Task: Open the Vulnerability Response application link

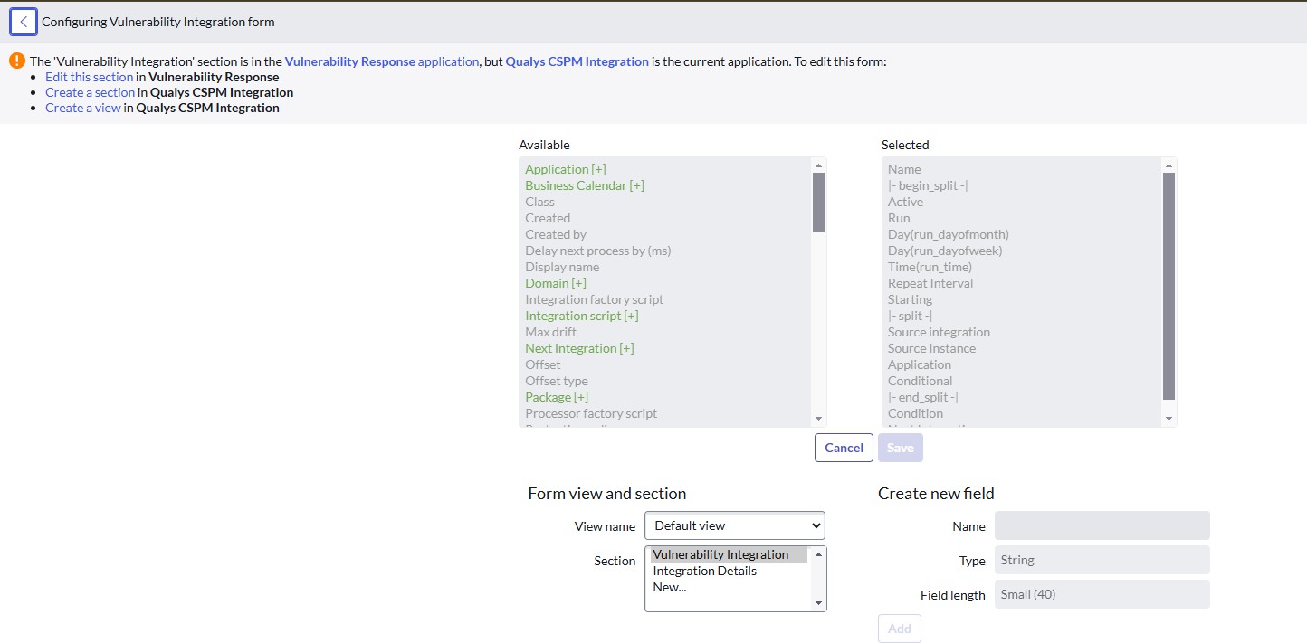Action: [382, 61]
